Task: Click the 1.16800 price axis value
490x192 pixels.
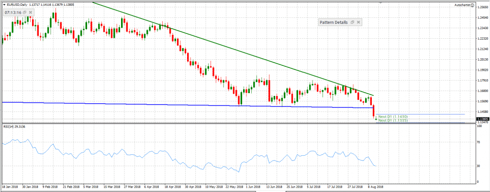Action: click(x=483, y=91)
